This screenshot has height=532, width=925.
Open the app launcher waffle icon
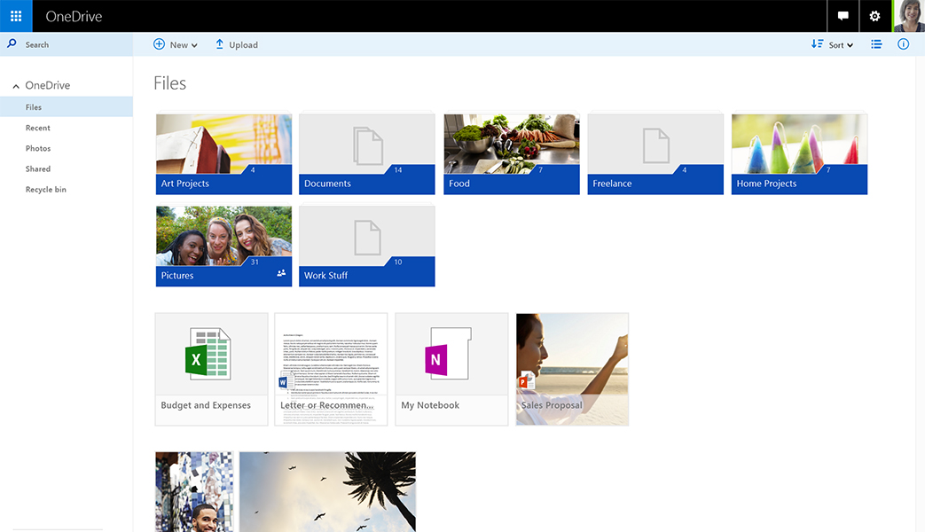point(16,16)
